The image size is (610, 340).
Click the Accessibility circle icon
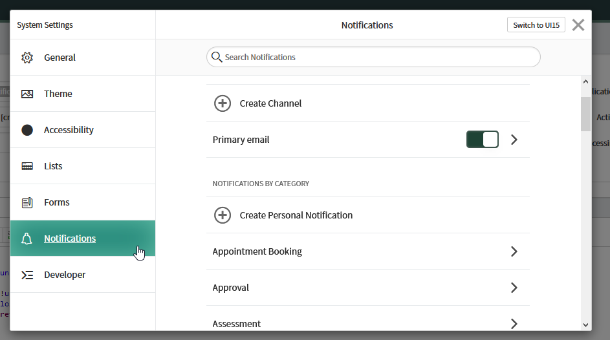point(27,130)
